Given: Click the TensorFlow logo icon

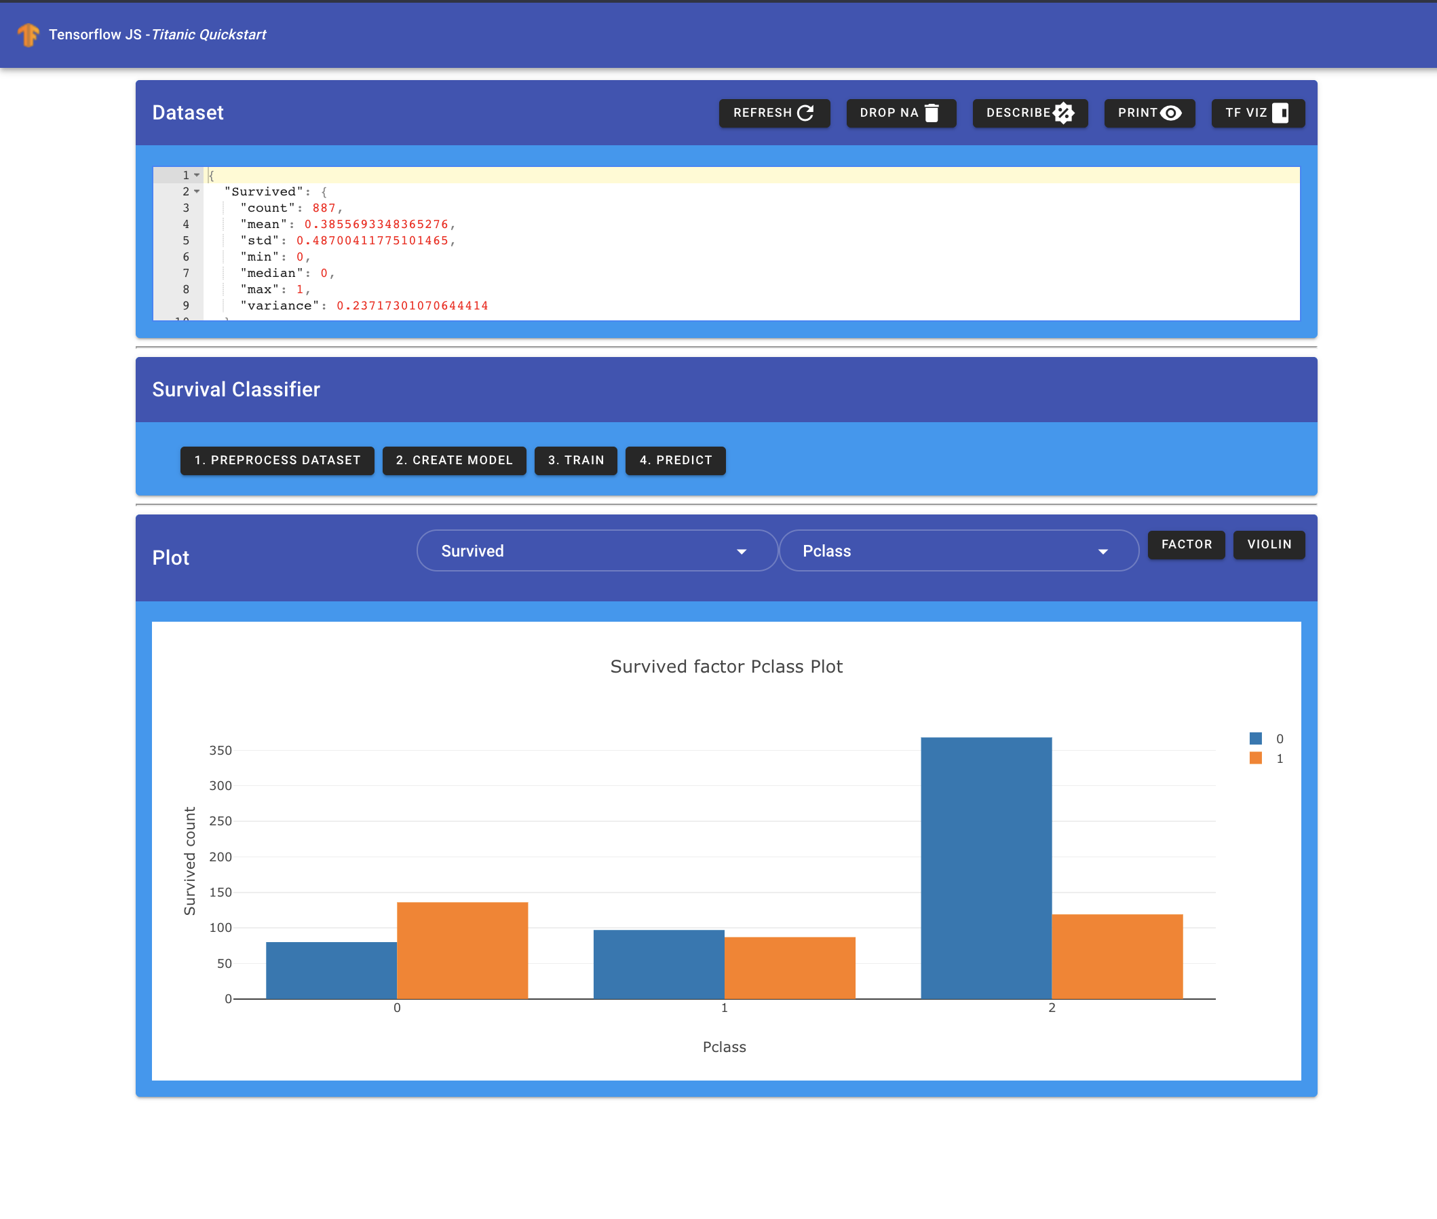Looking at the screenshot, I should pos(28,35).
